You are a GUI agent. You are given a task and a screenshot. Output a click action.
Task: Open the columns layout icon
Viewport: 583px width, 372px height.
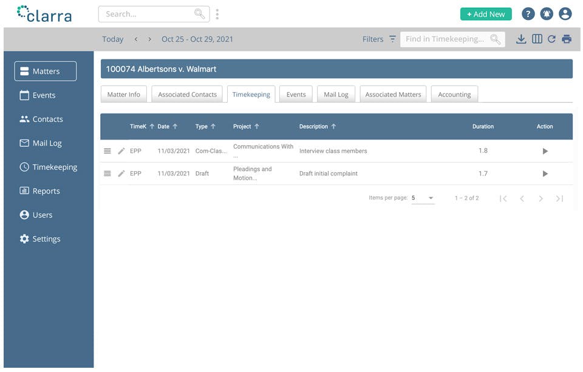537,39
